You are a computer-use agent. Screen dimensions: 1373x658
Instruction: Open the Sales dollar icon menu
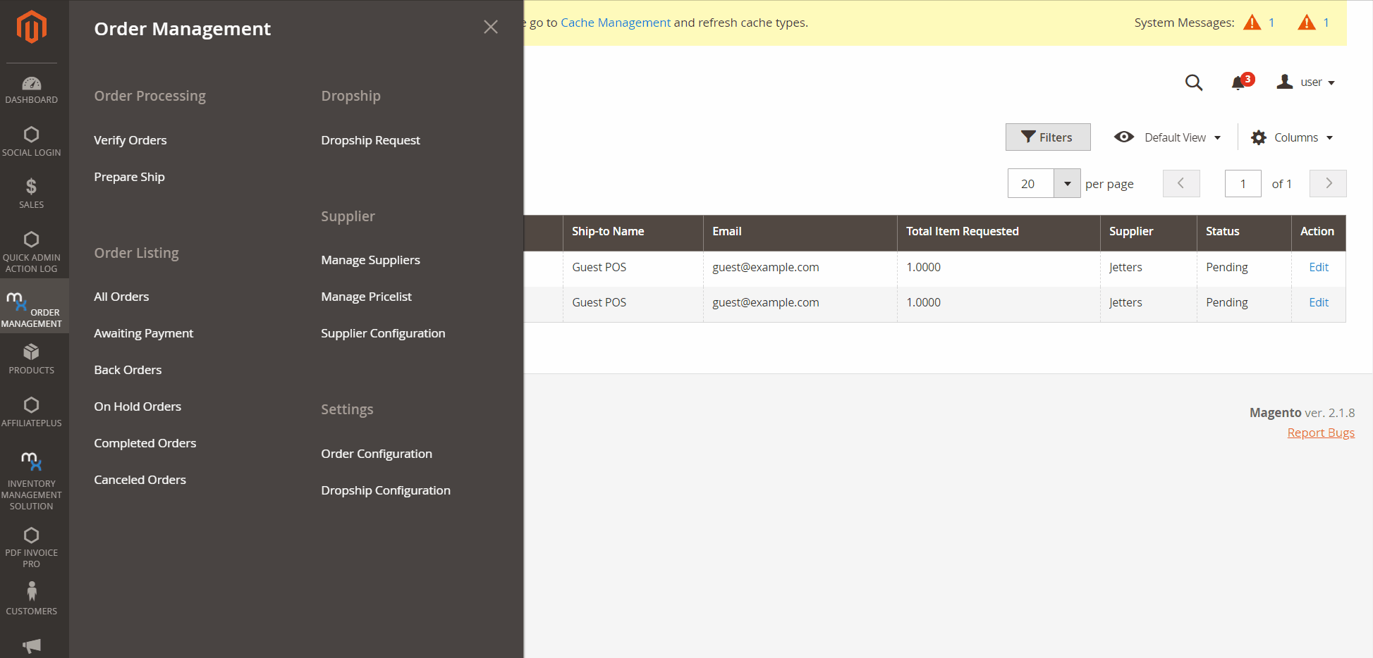pyautogui.click(x=32, y=194)
